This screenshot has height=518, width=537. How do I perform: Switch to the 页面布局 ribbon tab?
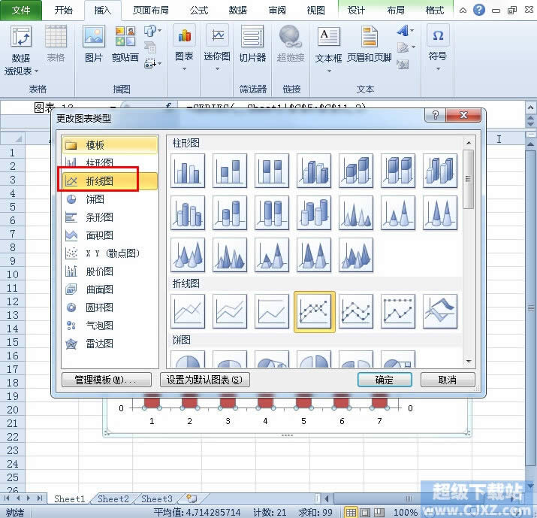pos(151,11)
